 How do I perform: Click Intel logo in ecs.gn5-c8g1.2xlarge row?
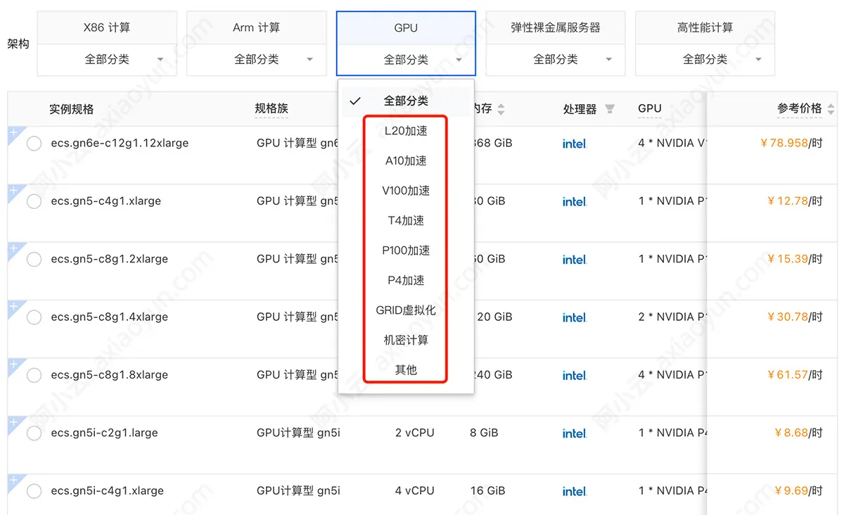click(x=575, y=260)
